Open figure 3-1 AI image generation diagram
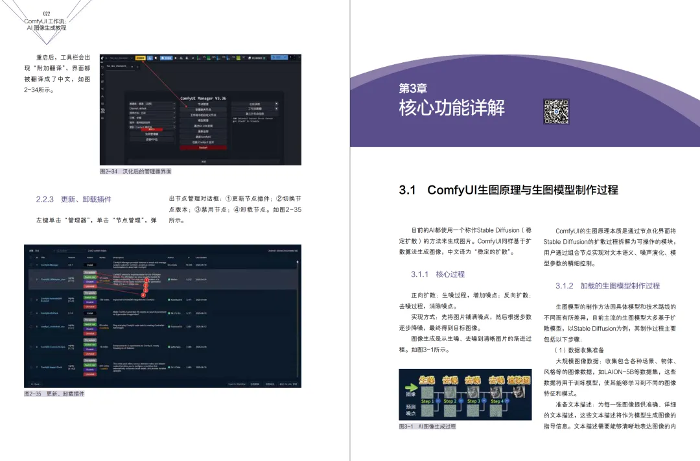Image resolution: width=700 pixels, height=461 pixels. pos(465,394)
